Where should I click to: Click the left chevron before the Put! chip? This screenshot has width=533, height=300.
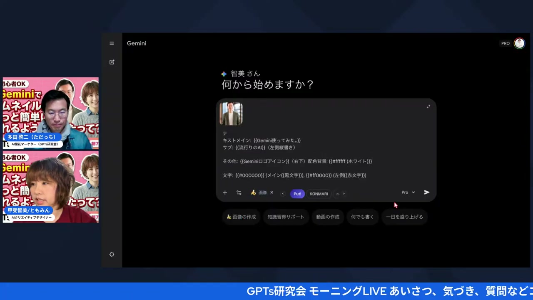click(283, 193)
